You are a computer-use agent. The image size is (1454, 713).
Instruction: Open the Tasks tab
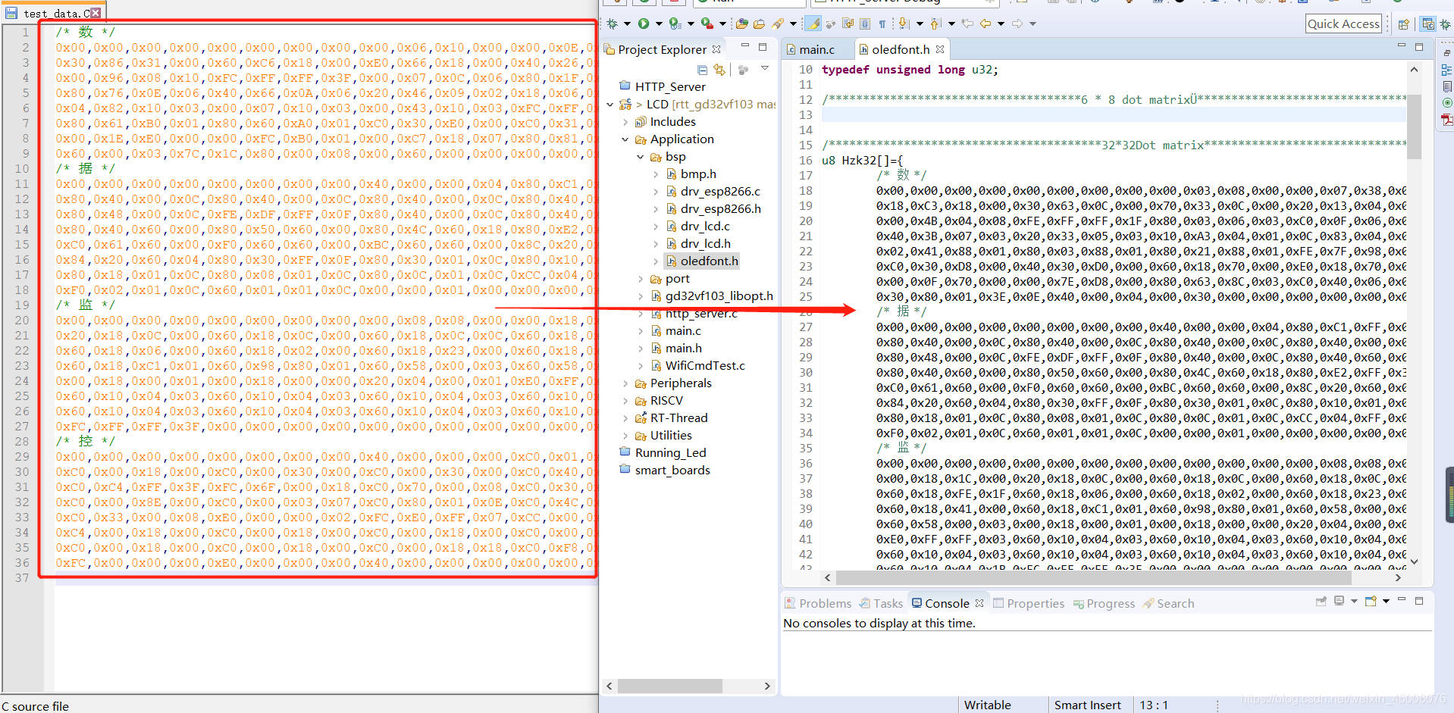click(881, 603)
